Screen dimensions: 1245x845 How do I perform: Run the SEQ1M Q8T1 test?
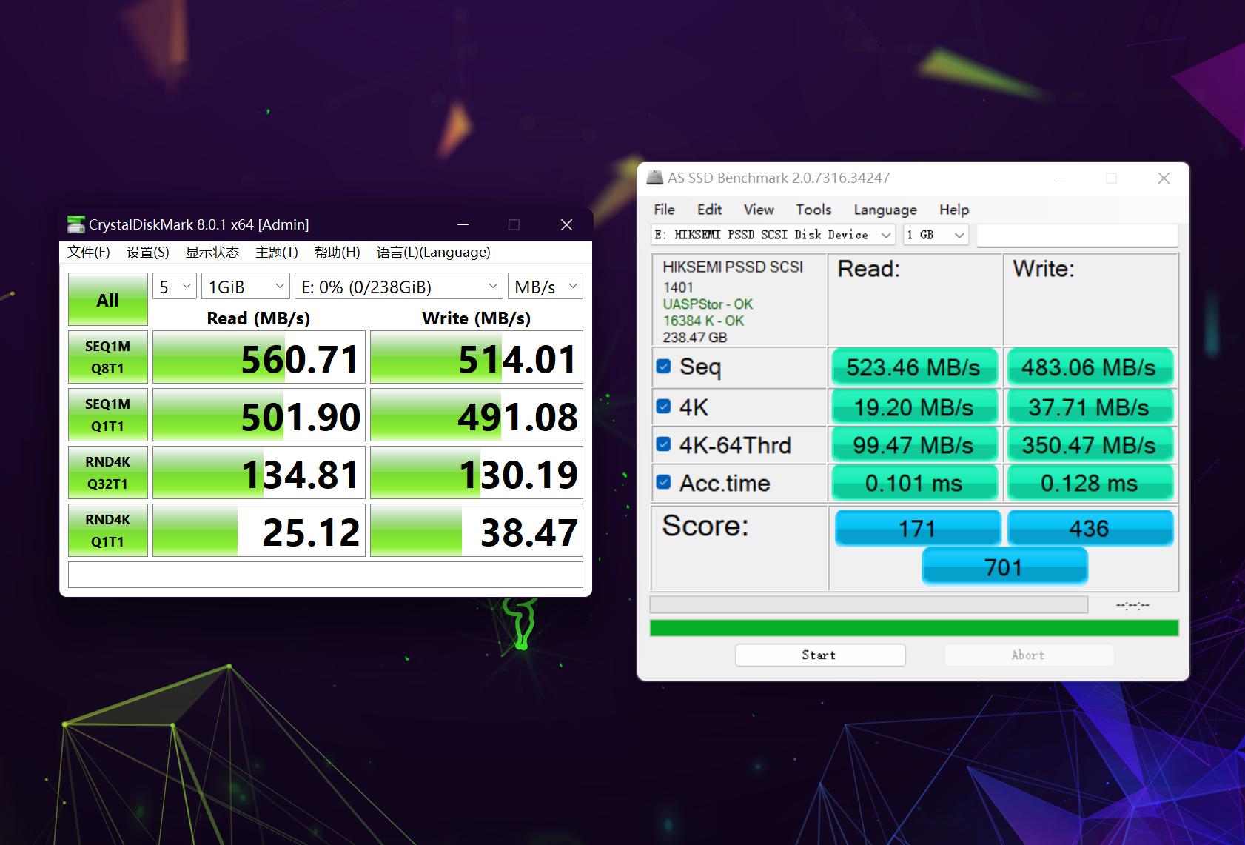pos(107,357)
